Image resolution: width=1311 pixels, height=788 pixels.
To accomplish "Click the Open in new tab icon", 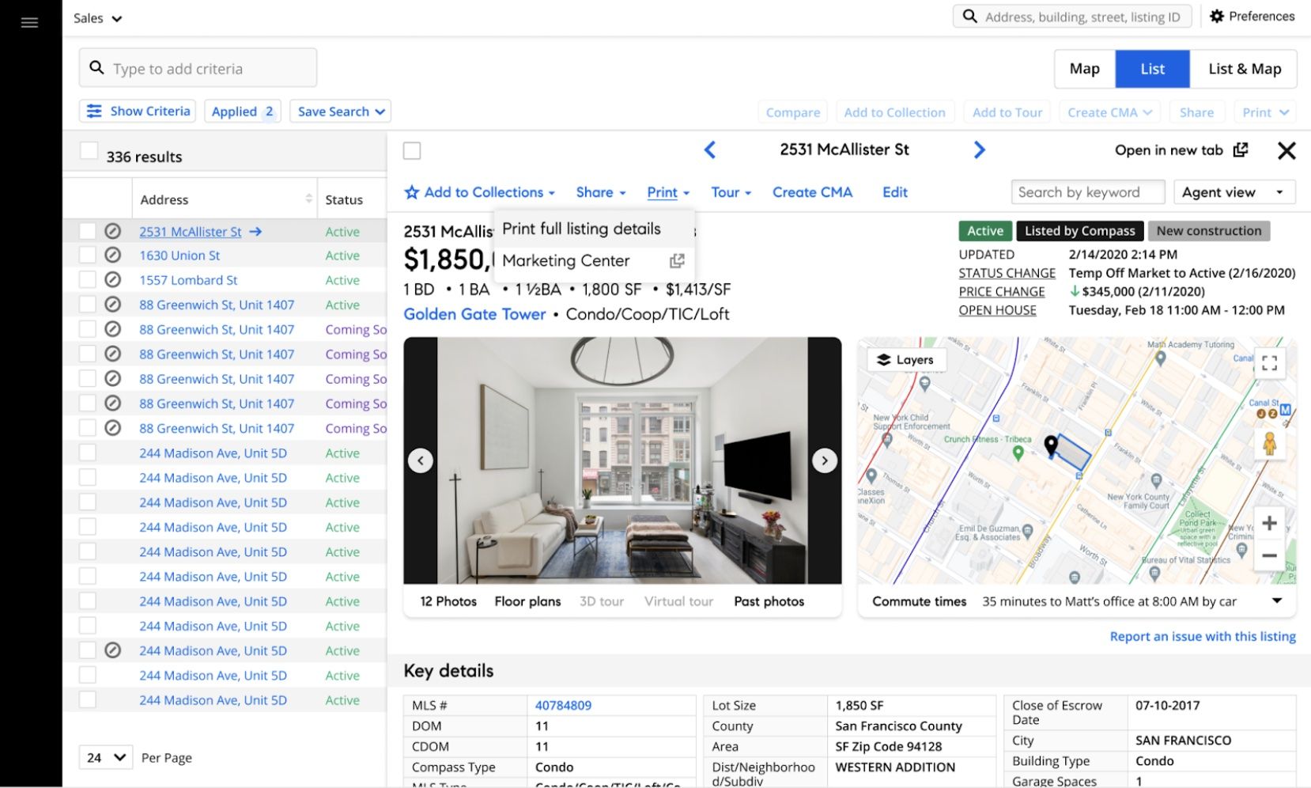I will click(x=1241, y=150).
